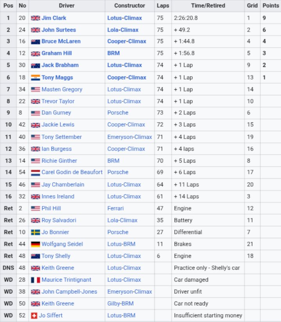Click the Laps column header

tap(163, 6)
